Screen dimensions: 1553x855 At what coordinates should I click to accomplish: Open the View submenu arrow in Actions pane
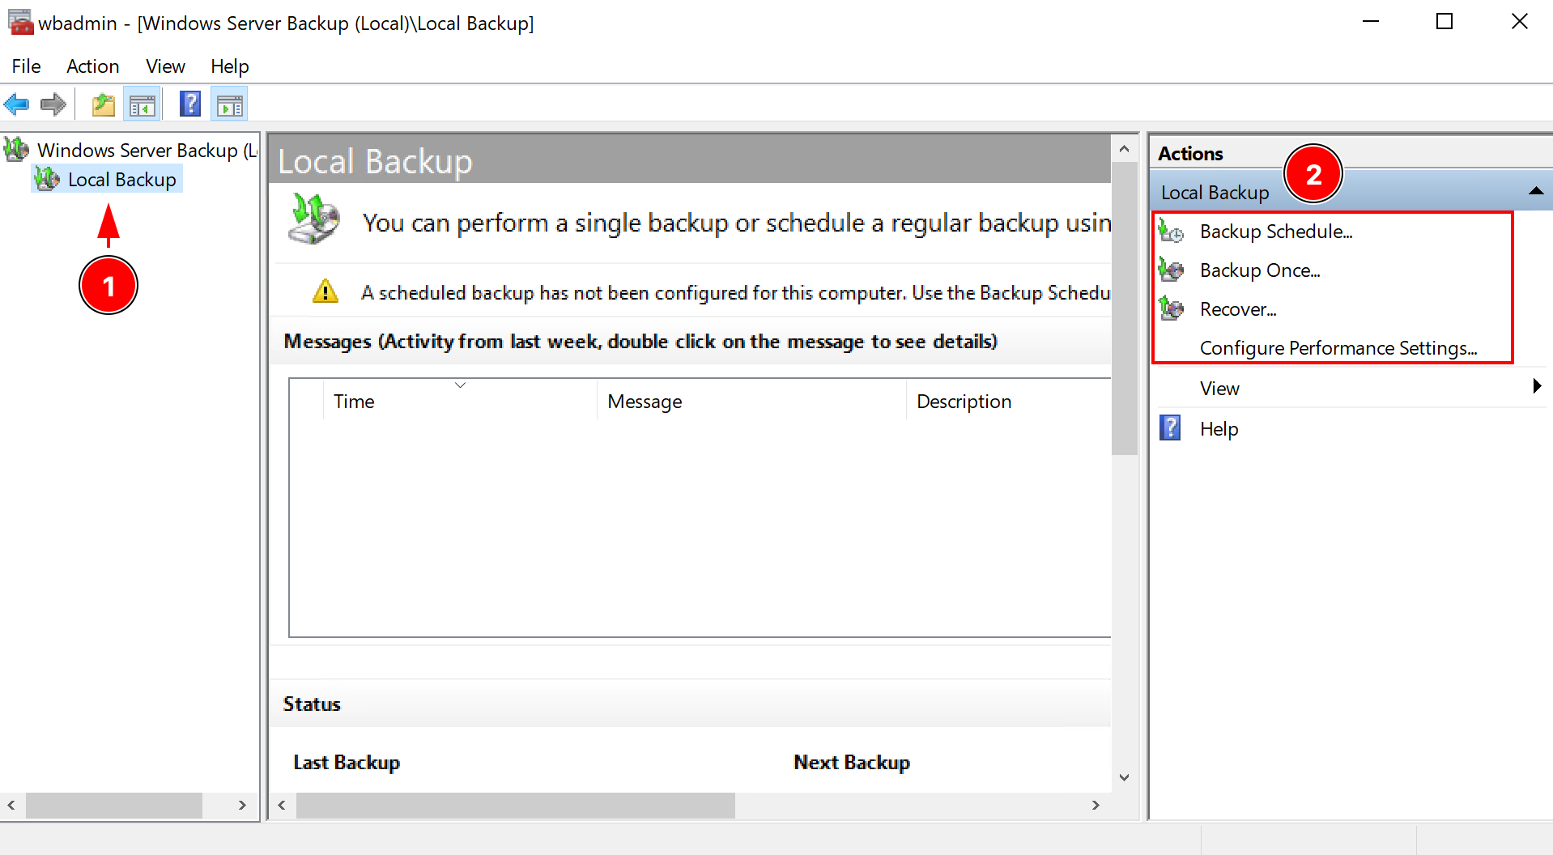pos(1536,387)
